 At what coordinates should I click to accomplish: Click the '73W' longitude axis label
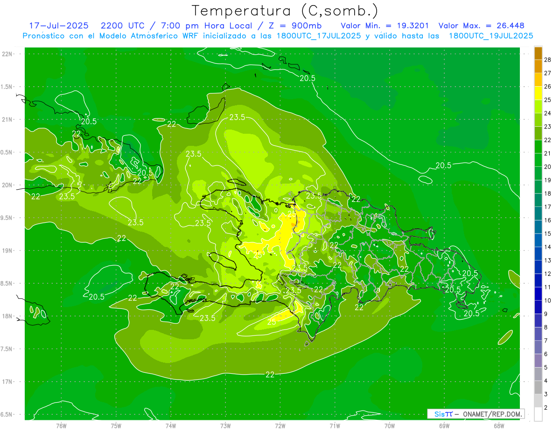tap(226, 426)
